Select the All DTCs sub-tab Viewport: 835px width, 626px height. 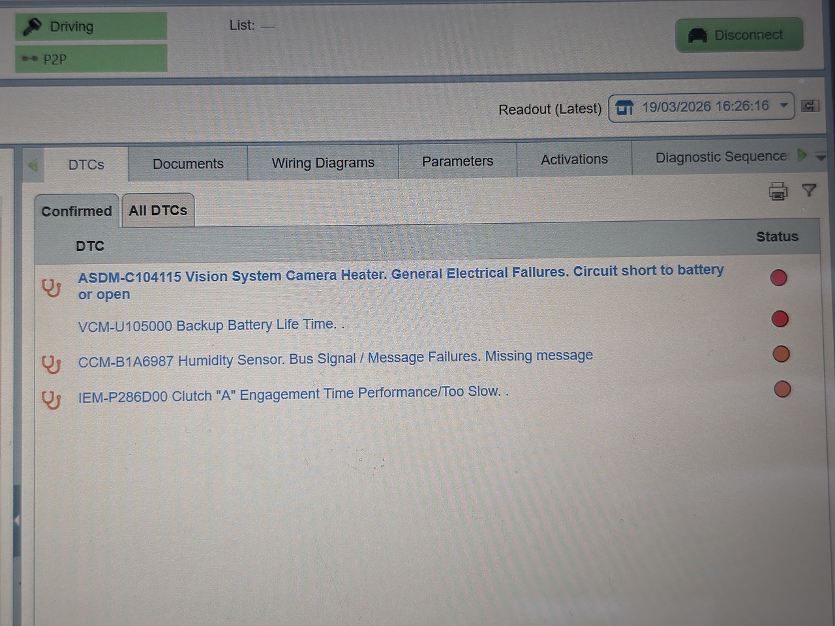coord(158,211)
